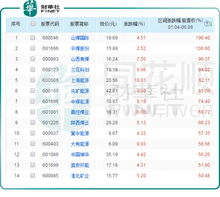Open stock link 陕西煤业
Screen dimensions: 220x197
tap(80, 123)
